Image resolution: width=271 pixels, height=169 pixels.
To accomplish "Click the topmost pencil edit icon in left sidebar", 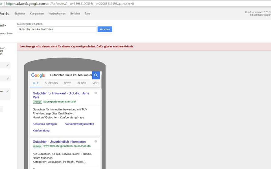I will [7, 65].
